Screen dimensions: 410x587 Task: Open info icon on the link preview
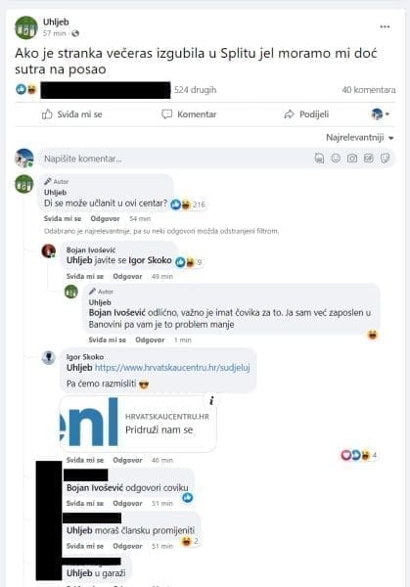point(211,400)
